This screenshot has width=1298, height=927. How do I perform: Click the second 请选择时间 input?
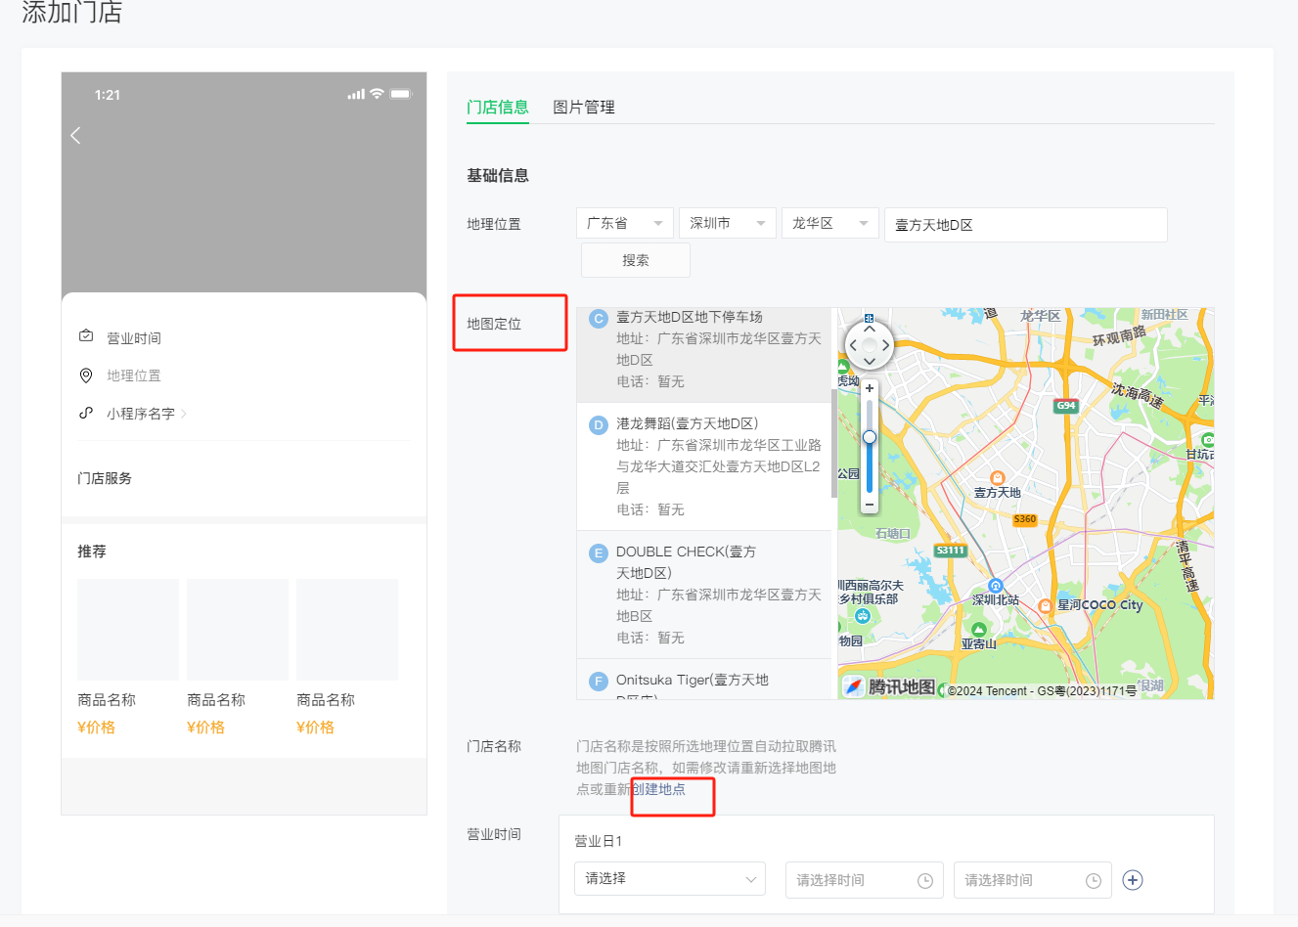coord(1033,880)
